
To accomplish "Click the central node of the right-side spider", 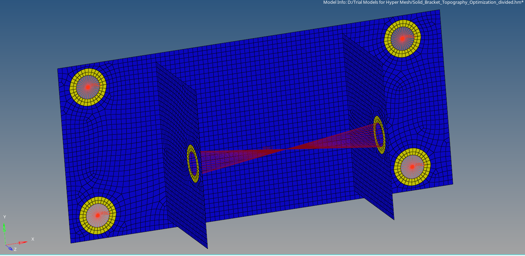I will pyautogui.click(x=413, y=167).
